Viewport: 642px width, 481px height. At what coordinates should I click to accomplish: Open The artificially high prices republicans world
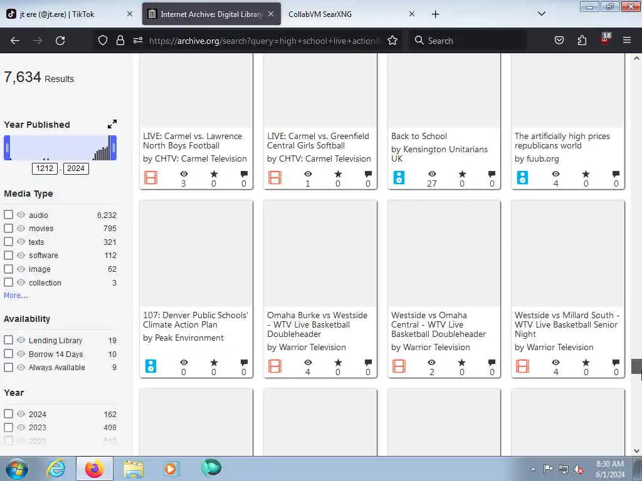click(x=562, y=141)
